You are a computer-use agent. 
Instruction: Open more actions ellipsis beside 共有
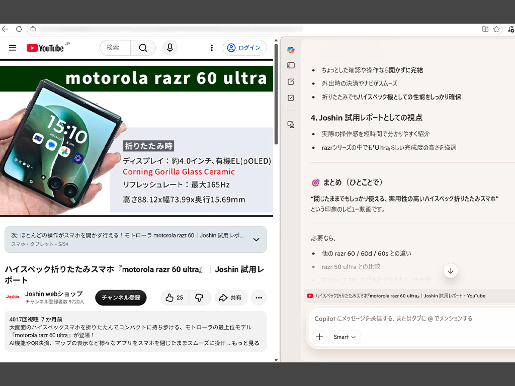tap(259, 298)
